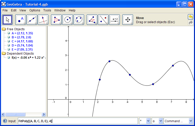Collapse the Free Objects folder
The width and height of the screenshot is (195, 126).
point(4,29)
